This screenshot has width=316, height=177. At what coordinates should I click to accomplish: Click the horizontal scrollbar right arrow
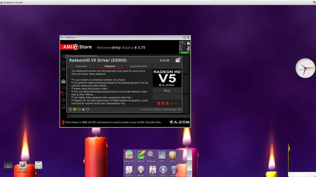click(x=188, y=116)
